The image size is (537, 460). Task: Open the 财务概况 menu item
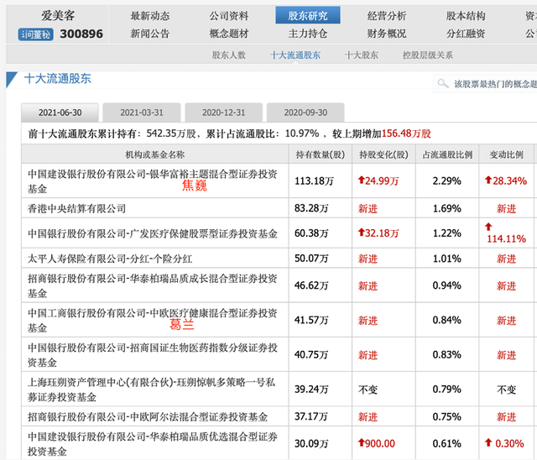[387, 34]
